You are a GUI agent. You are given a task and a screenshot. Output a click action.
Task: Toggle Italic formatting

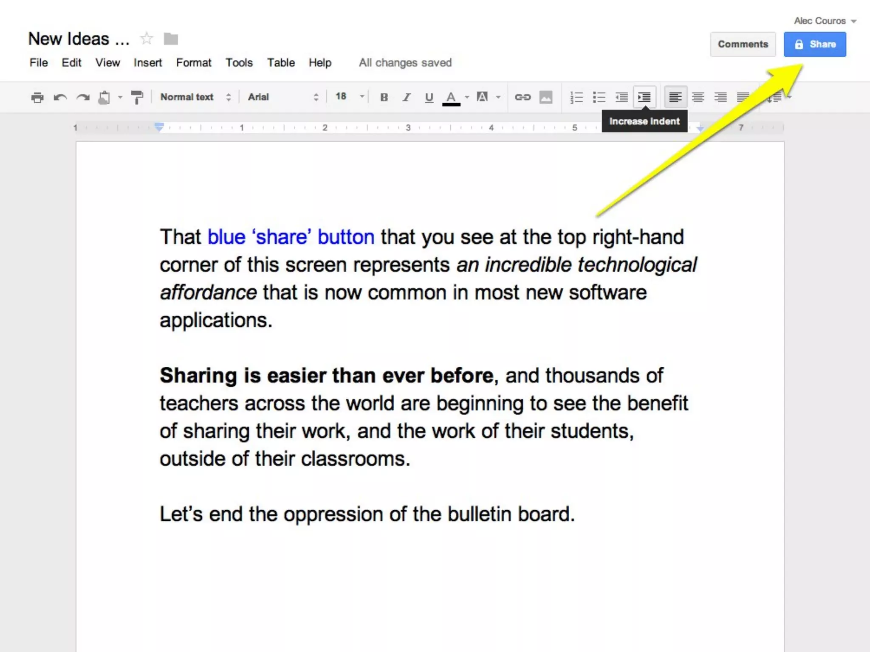[x=407, y=97]
